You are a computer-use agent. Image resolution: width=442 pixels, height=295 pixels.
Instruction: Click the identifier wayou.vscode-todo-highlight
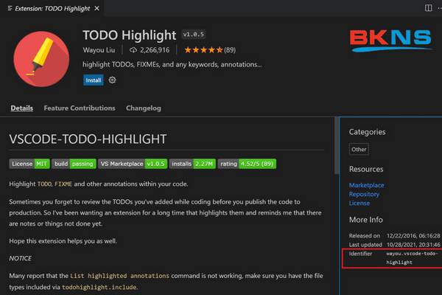coord(412,258)
